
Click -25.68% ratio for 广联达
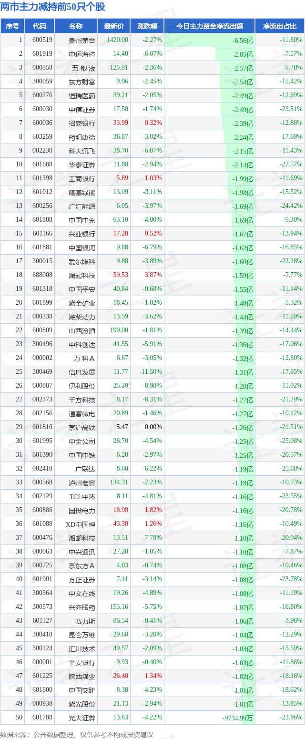[291, 469]
